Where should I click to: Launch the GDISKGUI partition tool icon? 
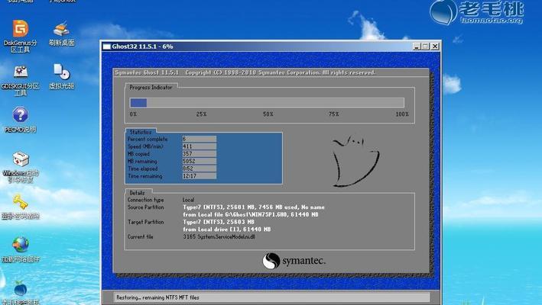click(21, 72)
